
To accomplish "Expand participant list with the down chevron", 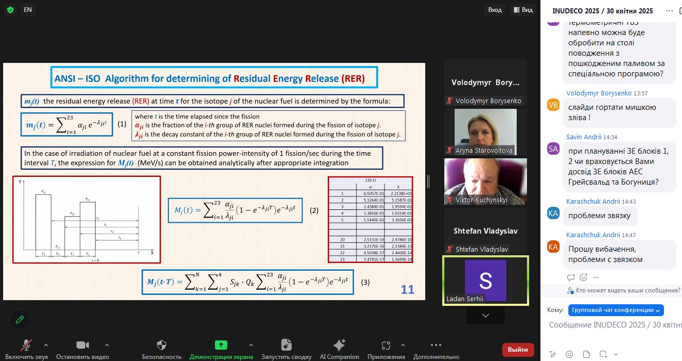I will tap(485, 316).
